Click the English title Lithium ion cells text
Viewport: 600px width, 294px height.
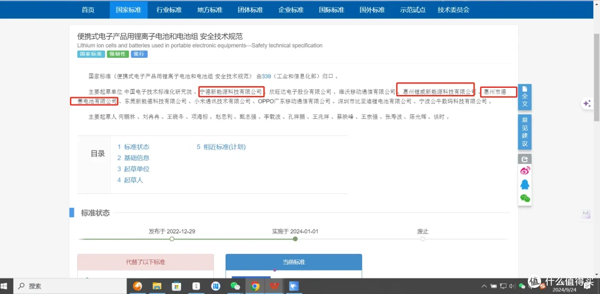coord(200,46)
